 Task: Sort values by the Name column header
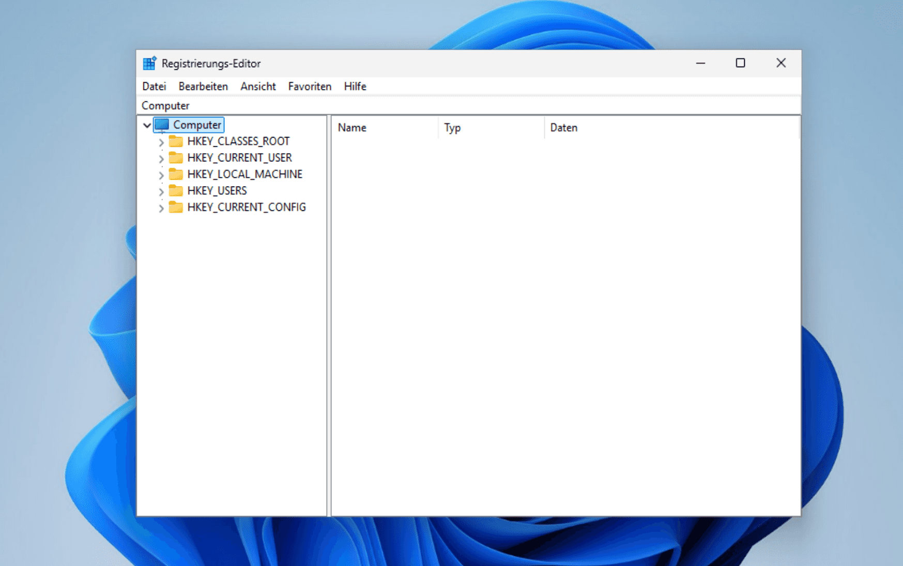[385, 128]
